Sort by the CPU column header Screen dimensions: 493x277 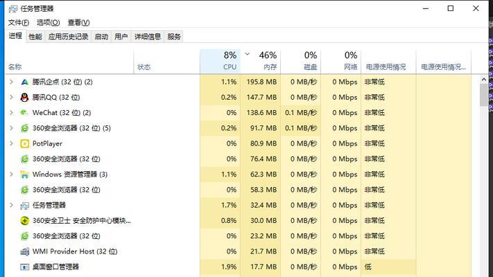click(x=220, y=62)
